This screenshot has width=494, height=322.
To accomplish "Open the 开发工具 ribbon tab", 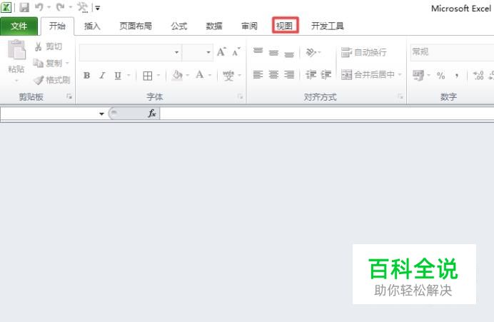I will click(328, 26).
